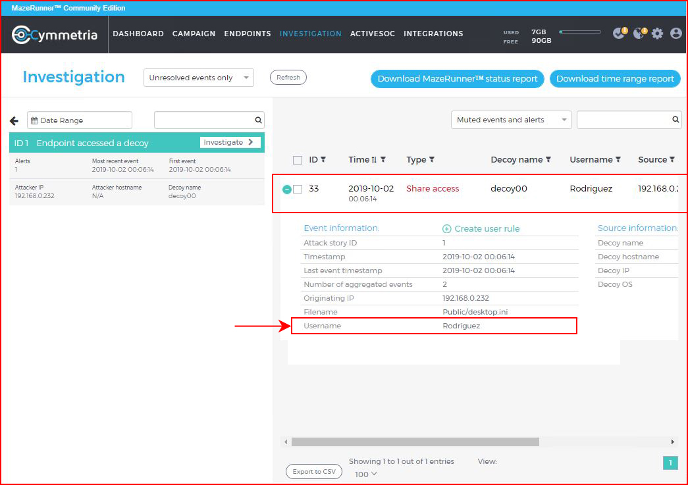Click the Create user rule link

click(x=487, y=229)
